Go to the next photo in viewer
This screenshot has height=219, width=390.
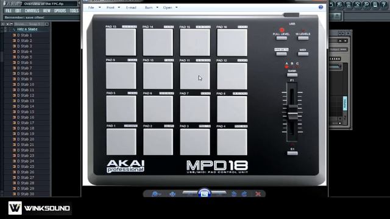(219, 193)
